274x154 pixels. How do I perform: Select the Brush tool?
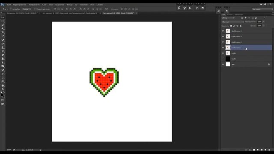(3, 44)
